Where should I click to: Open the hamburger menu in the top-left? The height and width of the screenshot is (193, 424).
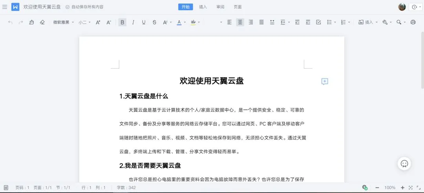tap(5, 7)
